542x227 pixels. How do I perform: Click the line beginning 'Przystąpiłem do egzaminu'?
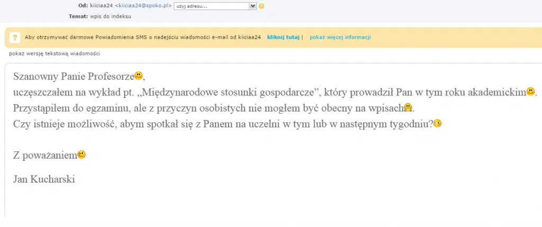point(214,108)
